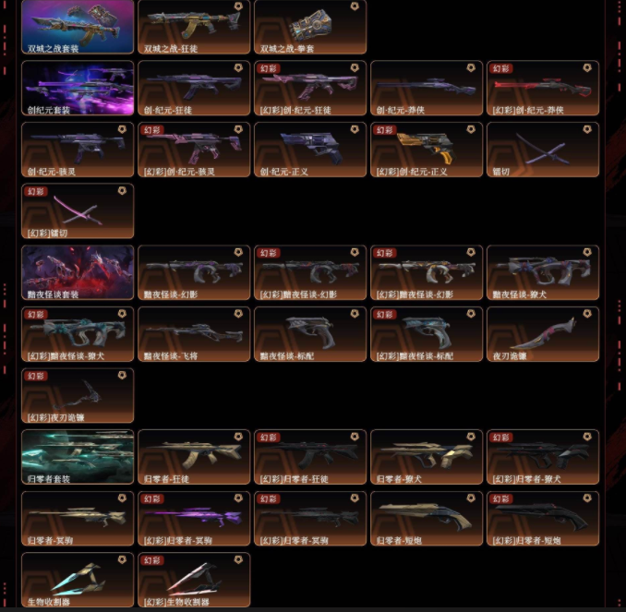Click hexagon icon on 双城之战-狂徒 card
The height and width of the screenshot is (612, 626).
(238, 6)
